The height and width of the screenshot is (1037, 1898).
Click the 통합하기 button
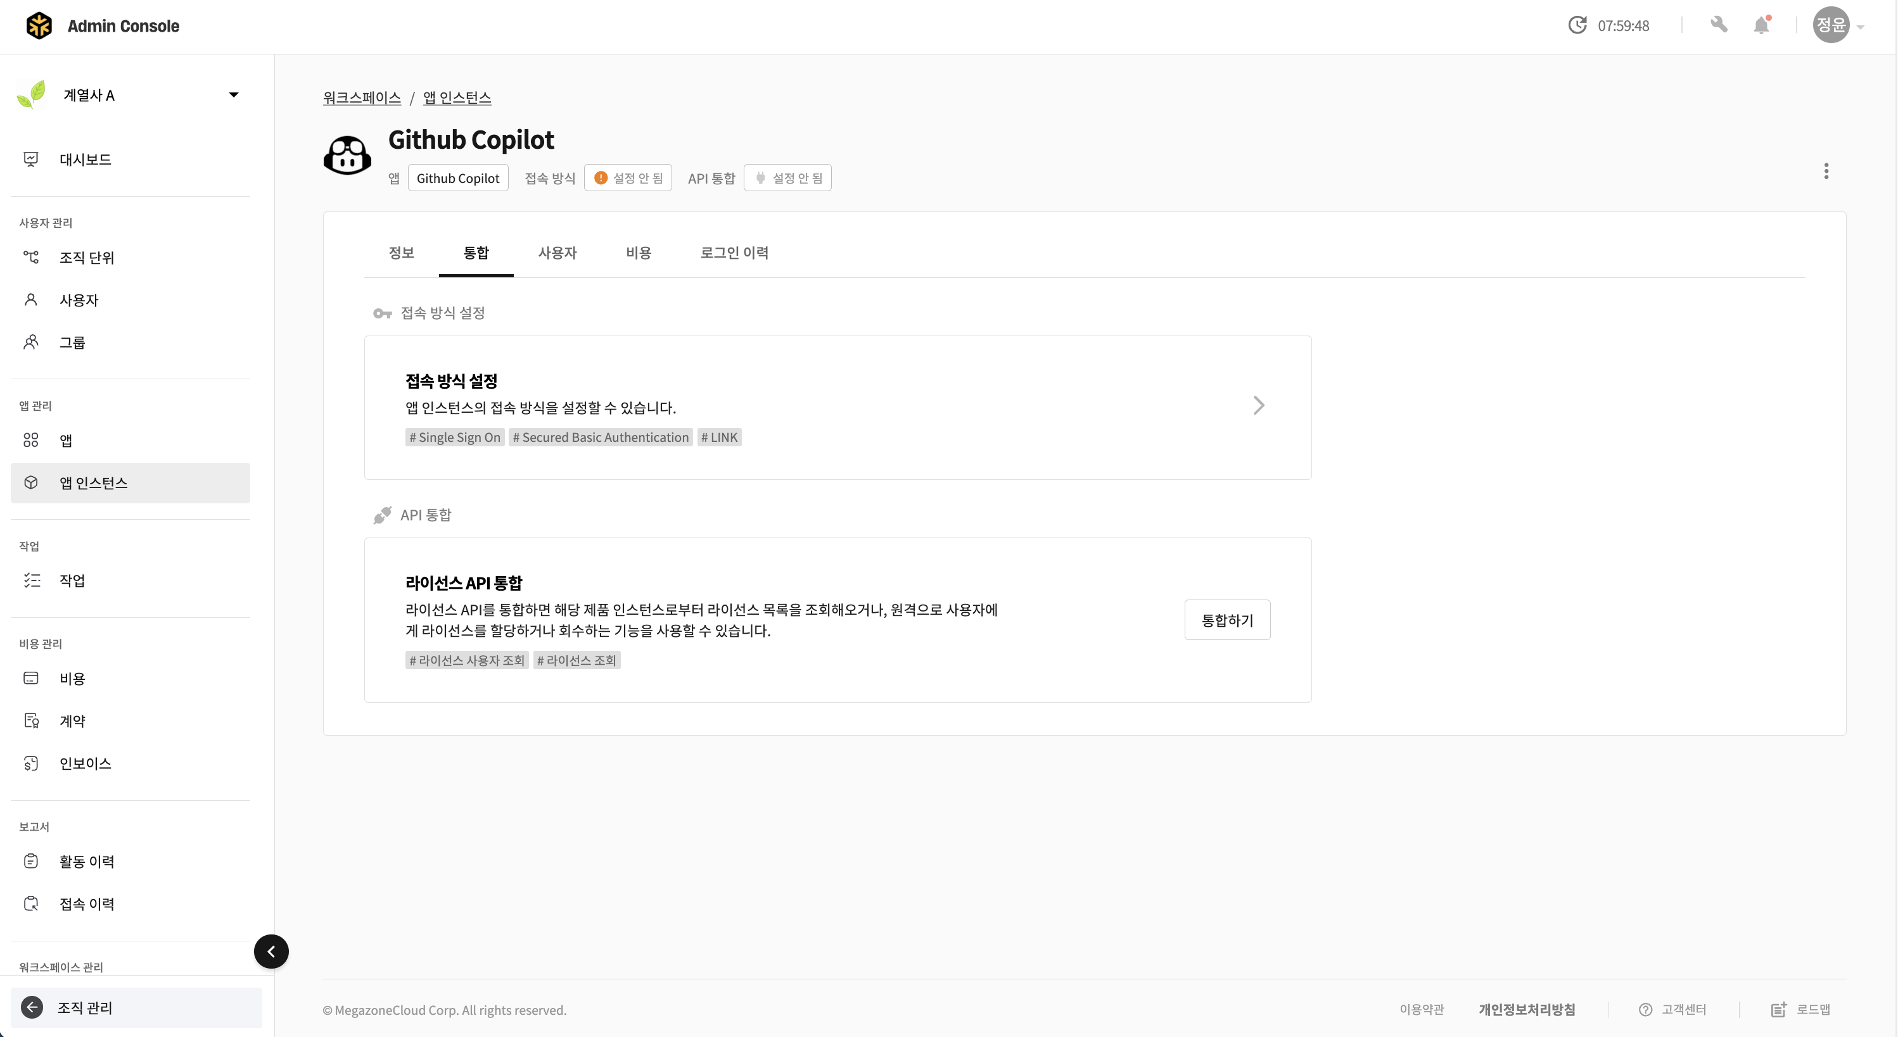pos(1228,620)
